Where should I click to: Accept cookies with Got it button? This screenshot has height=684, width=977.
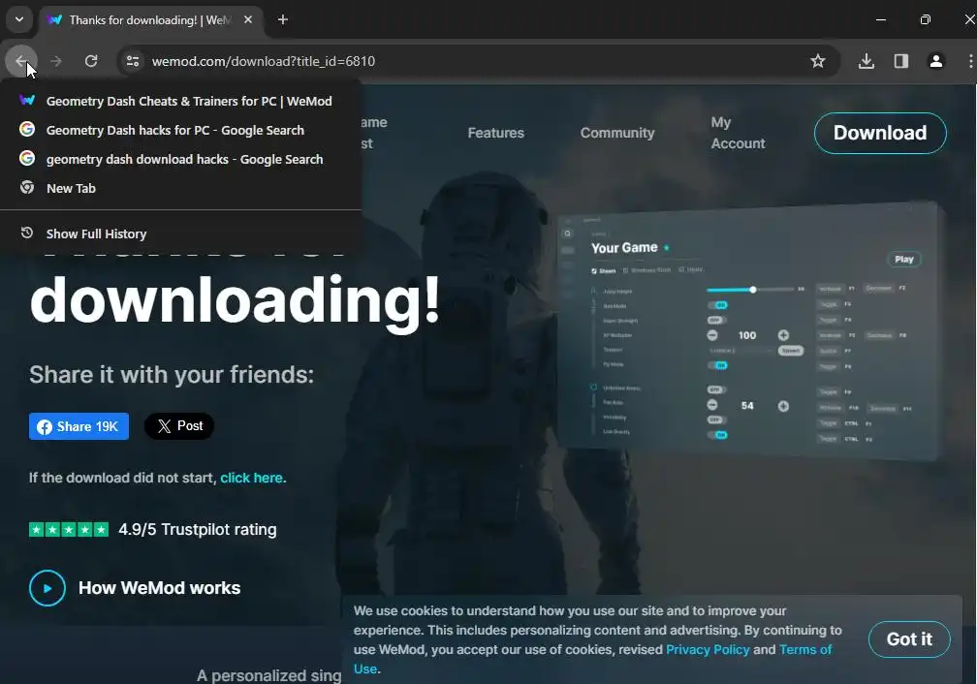click(909, 639)
